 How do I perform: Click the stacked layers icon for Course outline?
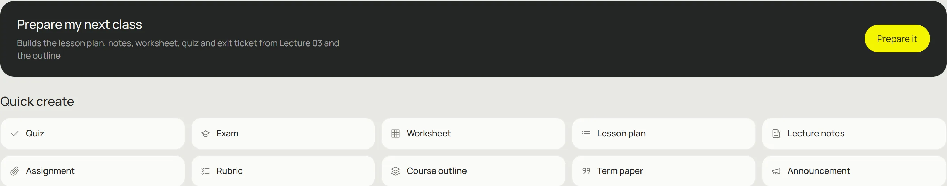(x=396, y=171)
